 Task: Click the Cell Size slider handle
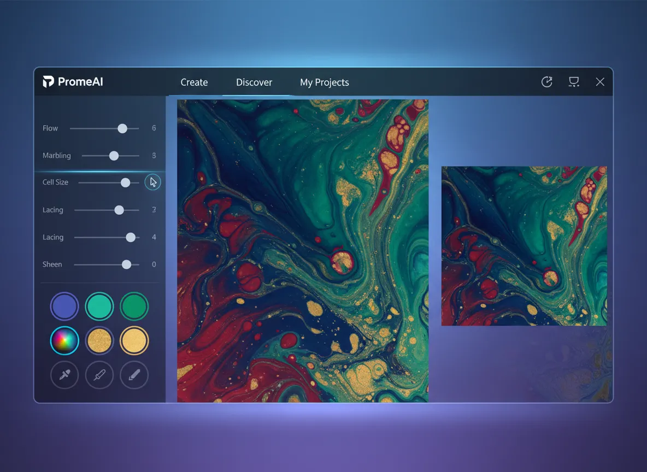126,182
